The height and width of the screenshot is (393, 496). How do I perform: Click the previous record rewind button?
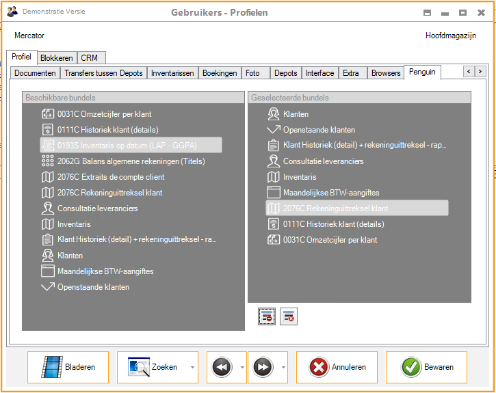point(221,368)
